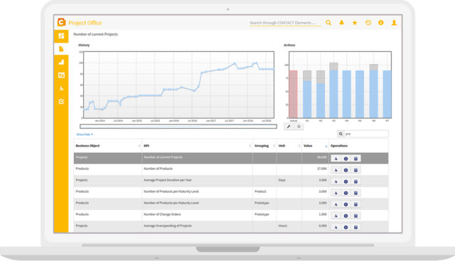Expand the Show/Hide dropdown

coord(85,134)
